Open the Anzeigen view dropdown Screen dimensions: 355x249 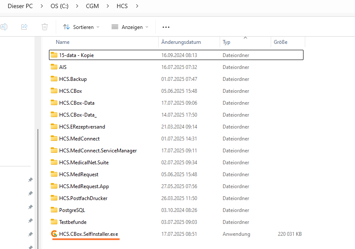click(130, 27)
